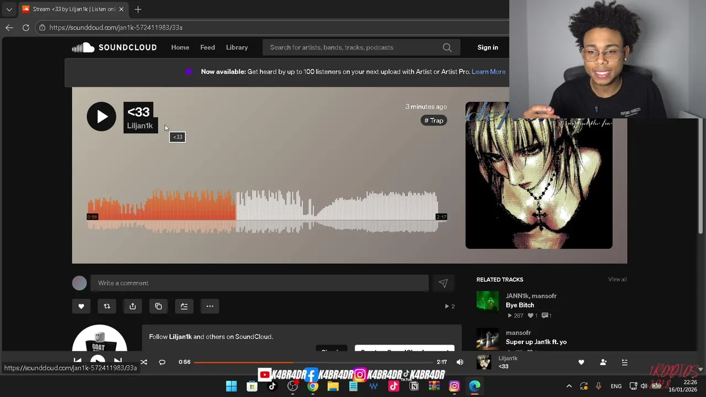Image resolution: width=706 pixels, height=397 pixels.
Task: Open the More options ellipsis menu
Action: pos(210,306)
